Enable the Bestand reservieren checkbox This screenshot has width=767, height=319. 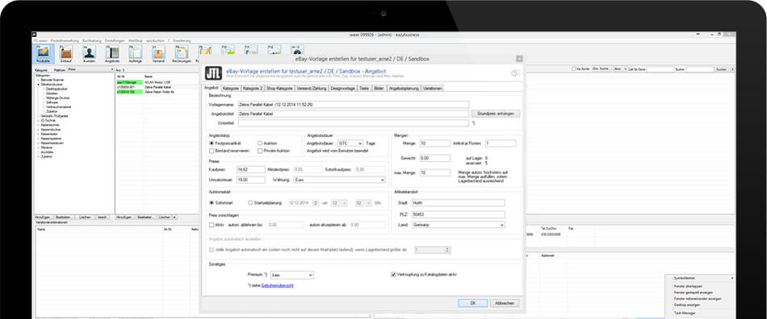click(212, 151)
